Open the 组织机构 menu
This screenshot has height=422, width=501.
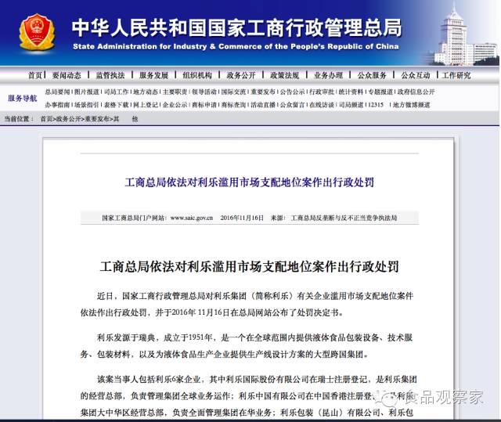click(197, 75)
